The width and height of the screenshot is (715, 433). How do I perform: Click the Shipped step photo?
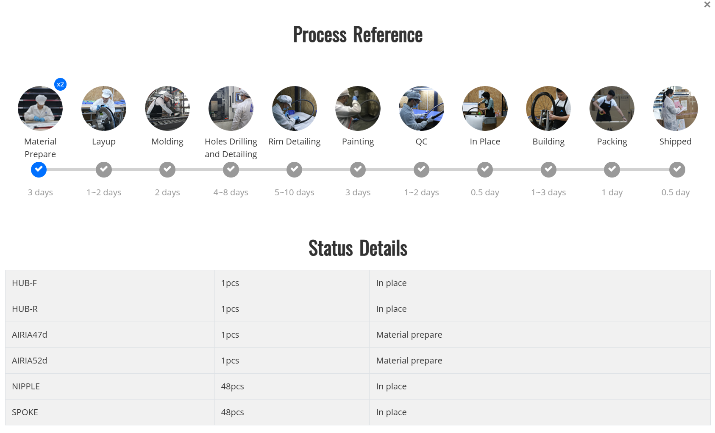click(x=676, y=108)
